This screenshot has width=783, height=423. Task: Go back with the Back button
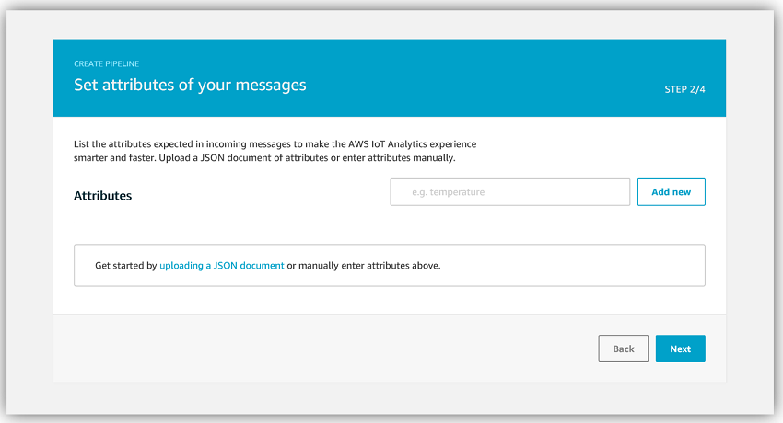624,349
